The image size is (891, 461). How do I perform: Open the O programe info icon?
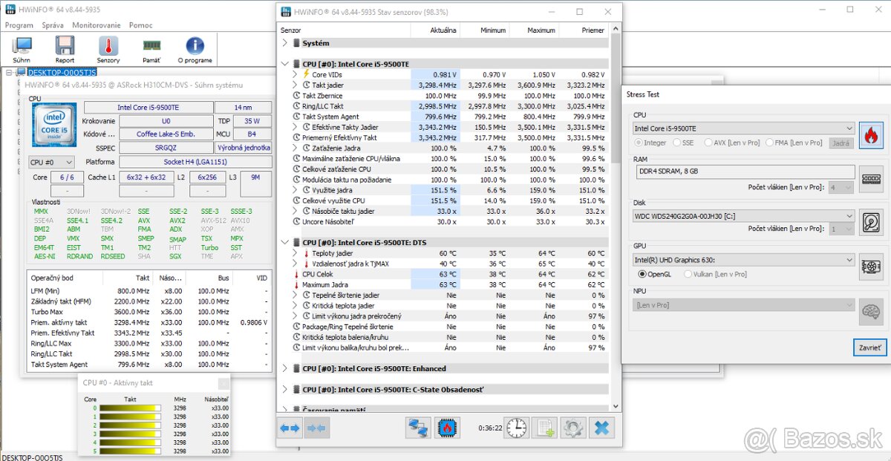click(195, 50)
